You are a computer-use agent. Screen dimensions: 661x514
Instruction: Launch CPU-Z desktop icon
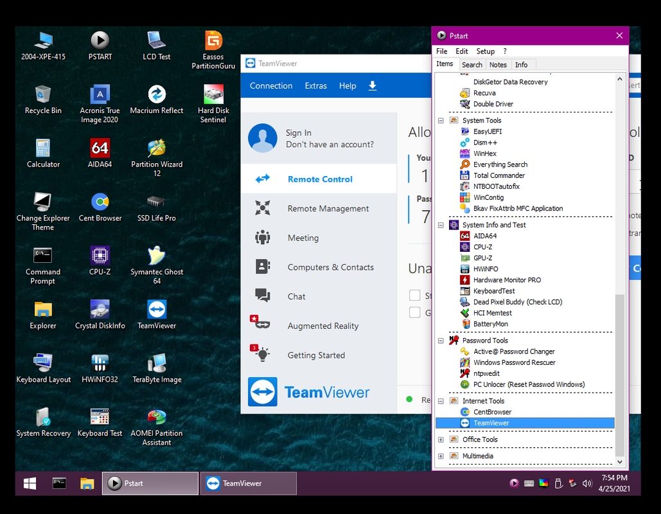point(100,261)
